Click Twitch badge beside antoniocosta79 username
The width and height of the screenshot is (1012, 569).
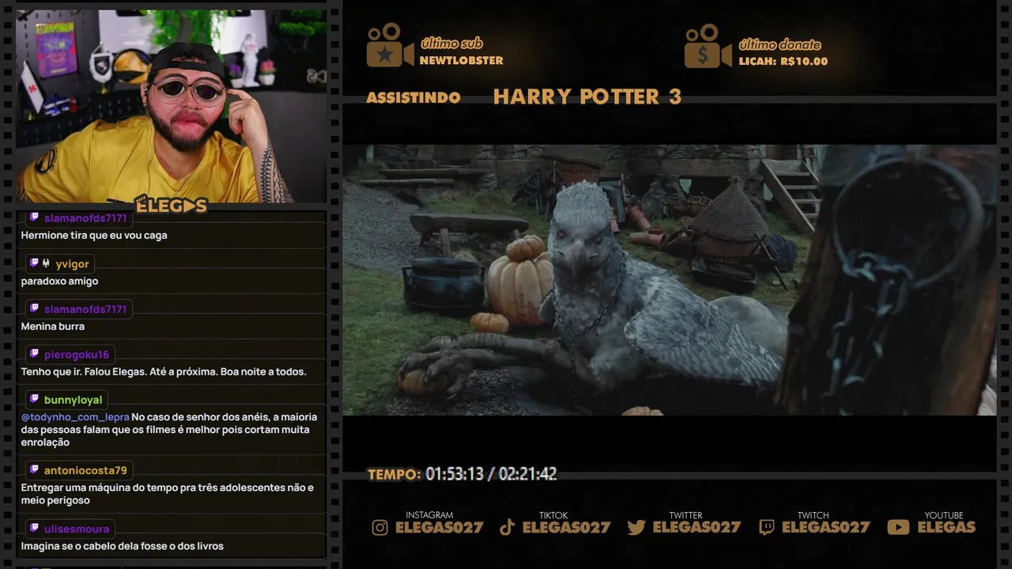click(34, 469)
